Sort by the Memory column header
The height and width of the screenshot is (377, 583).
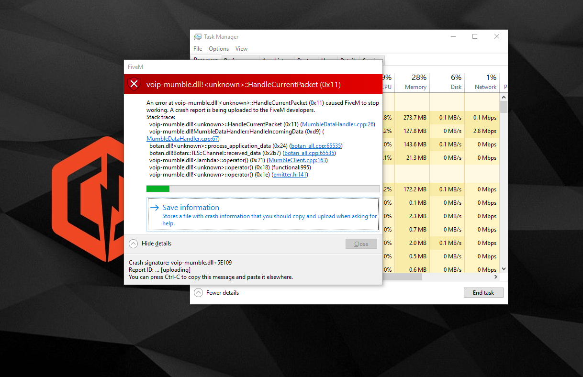coord(412,81)
